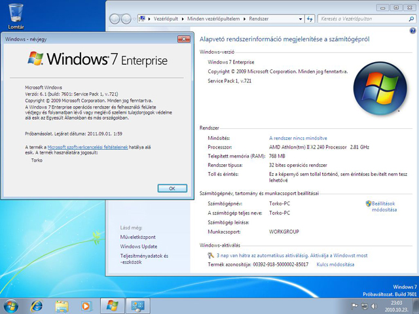Click the product ID 00392-918-5000002-85017

pos(281,264)
